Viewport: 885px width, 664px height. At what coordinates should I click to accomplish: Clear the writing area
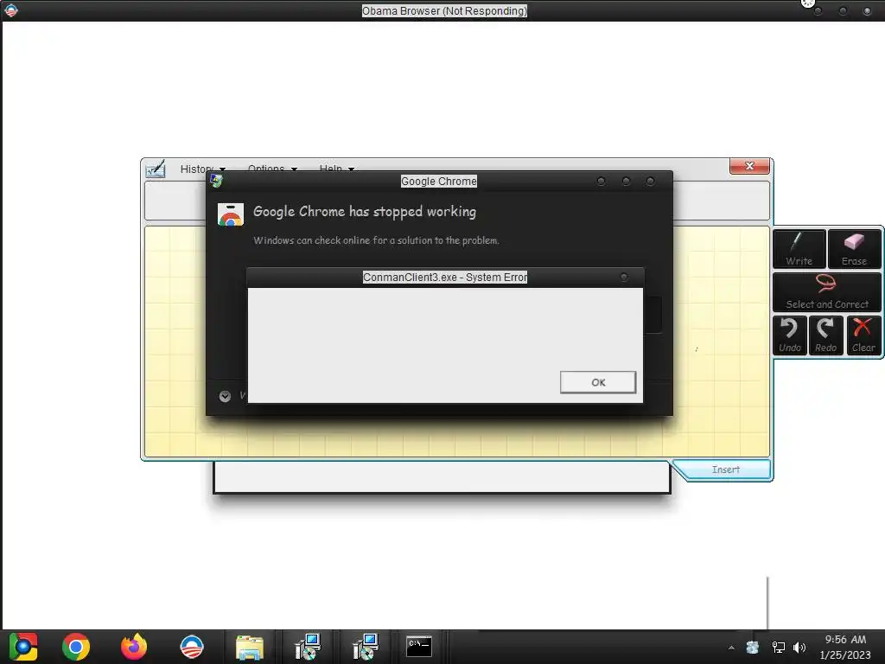(x=863, y=335)
